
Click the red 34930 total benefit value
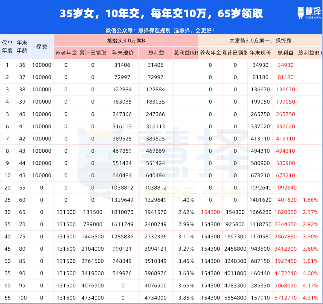(x=285, y=65)
